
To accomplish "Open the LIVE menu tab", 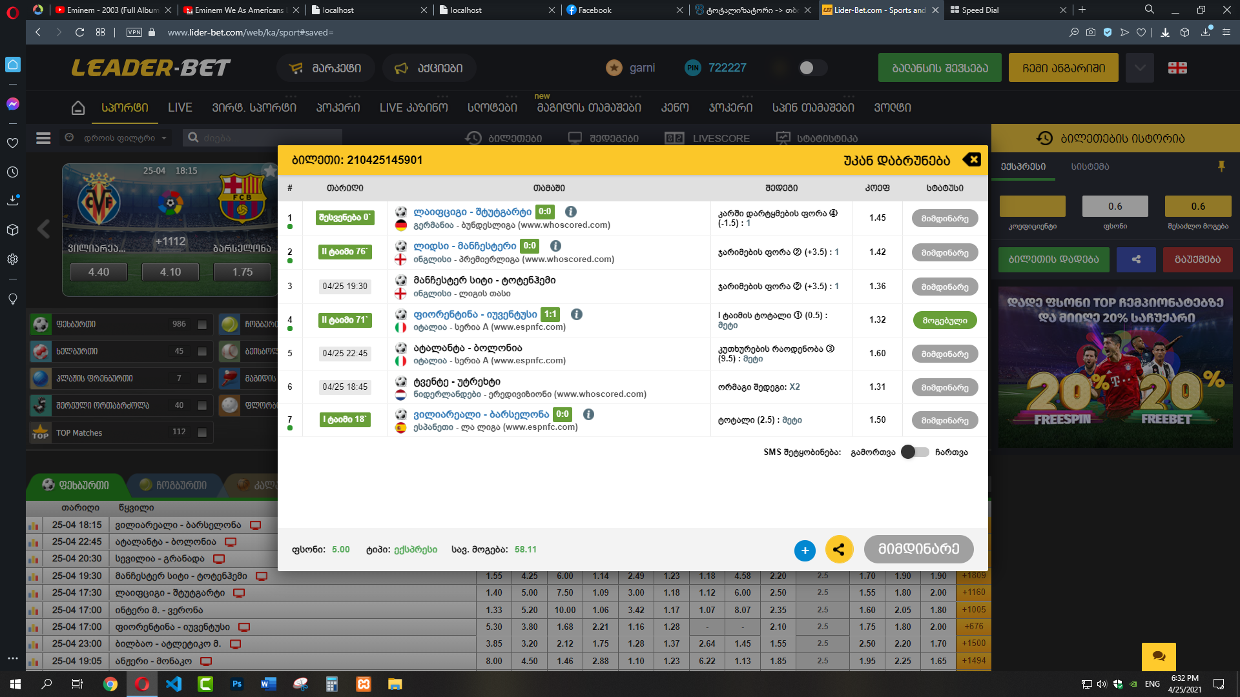I will coord(180,108).
